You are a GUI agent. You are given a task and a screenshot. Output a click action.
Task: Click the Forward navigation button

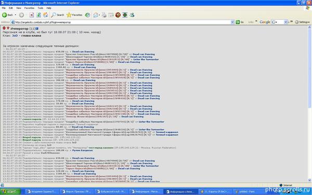21,15
